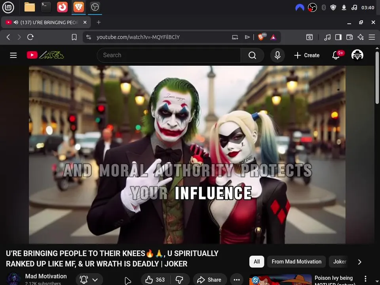Open the Mad Motivation channel avatar
This screenshot has width=380, height=285.
pos(13,279)
